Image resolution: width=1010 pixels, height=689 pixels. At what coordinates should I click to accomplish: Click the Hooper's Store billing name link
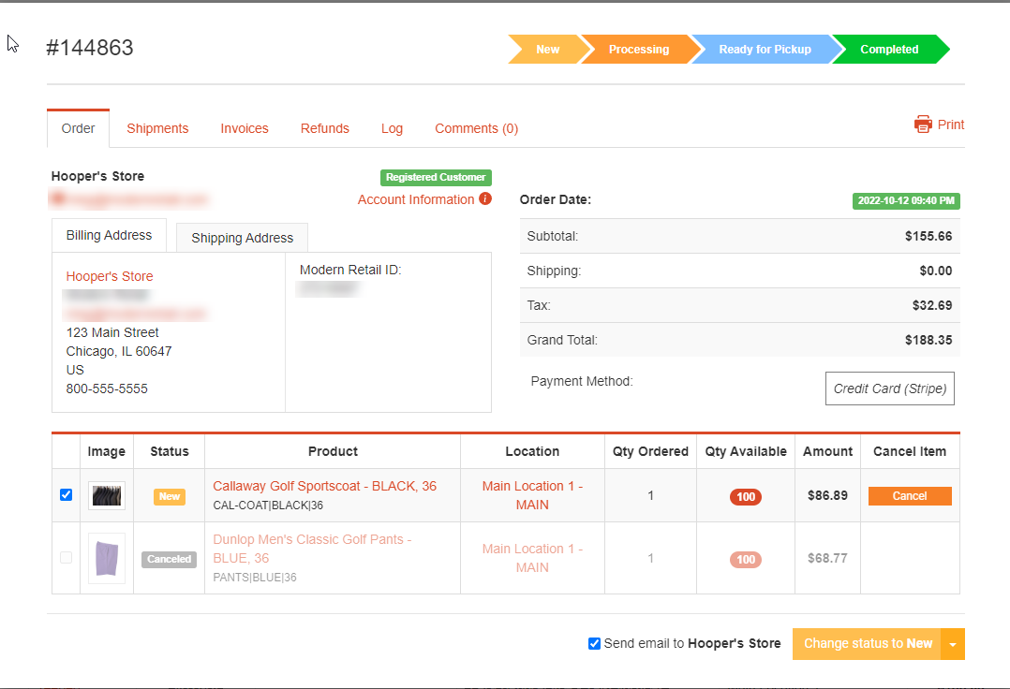pos(110,276)
